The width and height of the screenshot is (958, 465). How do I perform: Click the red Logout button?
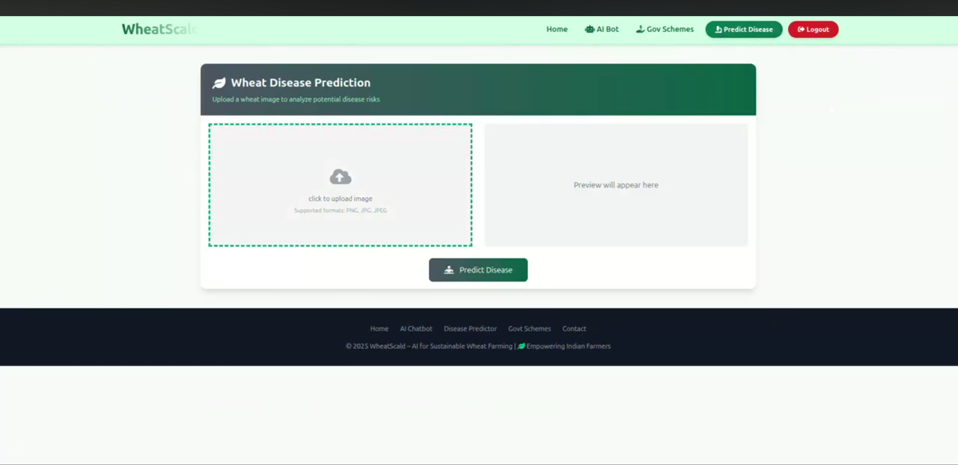point(813,29)
